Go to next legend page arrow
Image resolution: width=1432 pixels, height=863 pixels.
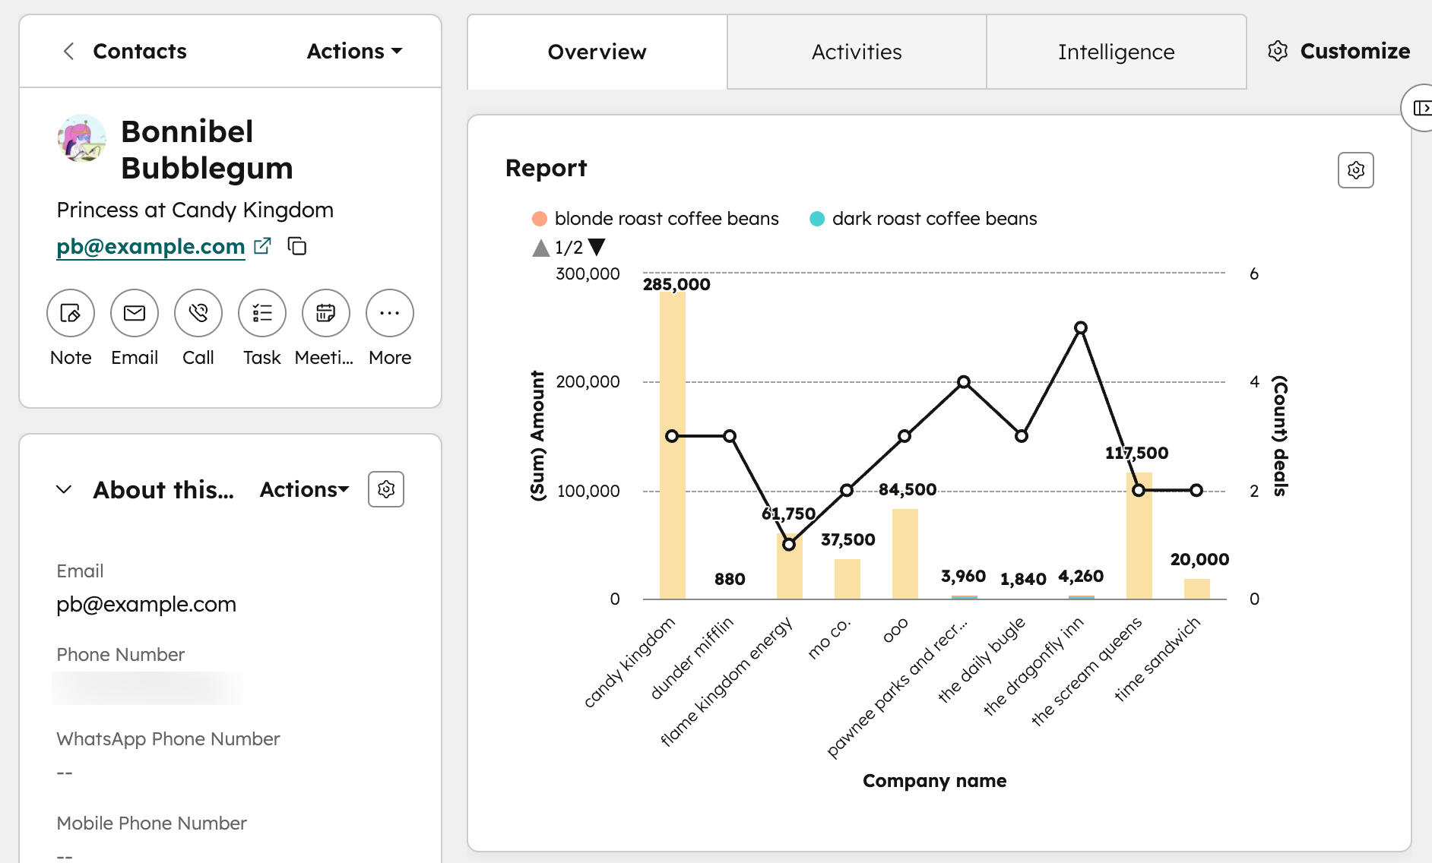pos(597,247)
